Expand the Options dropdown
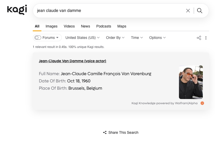215x141 pixels. coord(157,38)
